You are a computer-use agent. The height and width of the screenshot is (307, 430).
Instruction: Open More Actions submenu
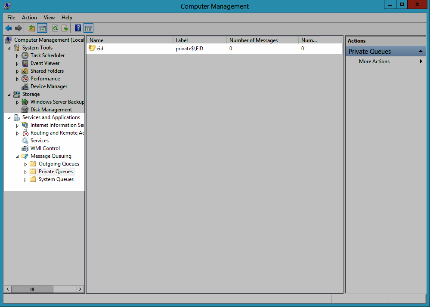click(x=374, y=61)
